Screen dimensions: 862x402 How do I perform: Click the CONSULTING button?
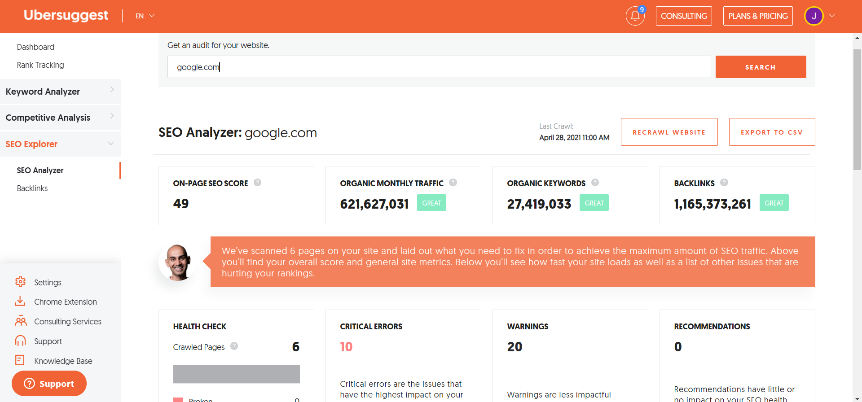pos(684,16)
